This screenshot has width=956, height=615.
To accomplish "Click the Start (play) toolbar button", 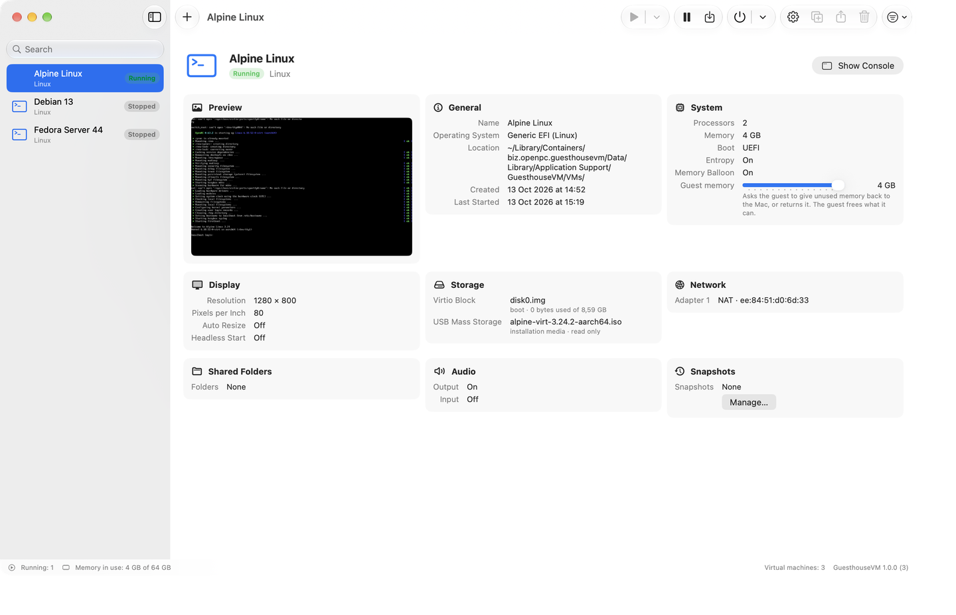I will [634, 17].
